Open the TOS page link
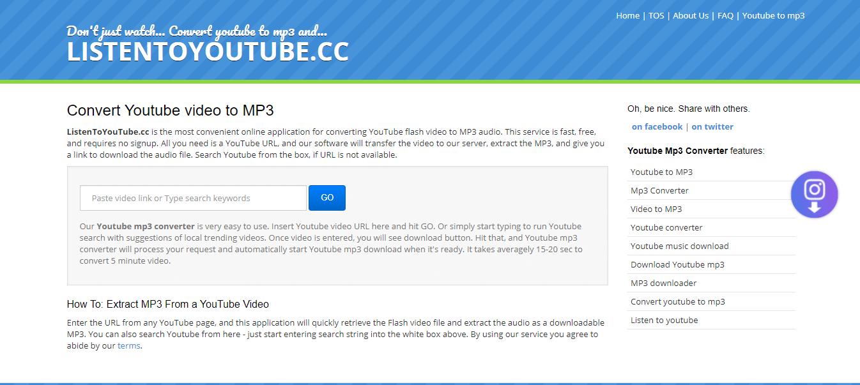Viewport: 860px width, 385px height. (656, 16)
